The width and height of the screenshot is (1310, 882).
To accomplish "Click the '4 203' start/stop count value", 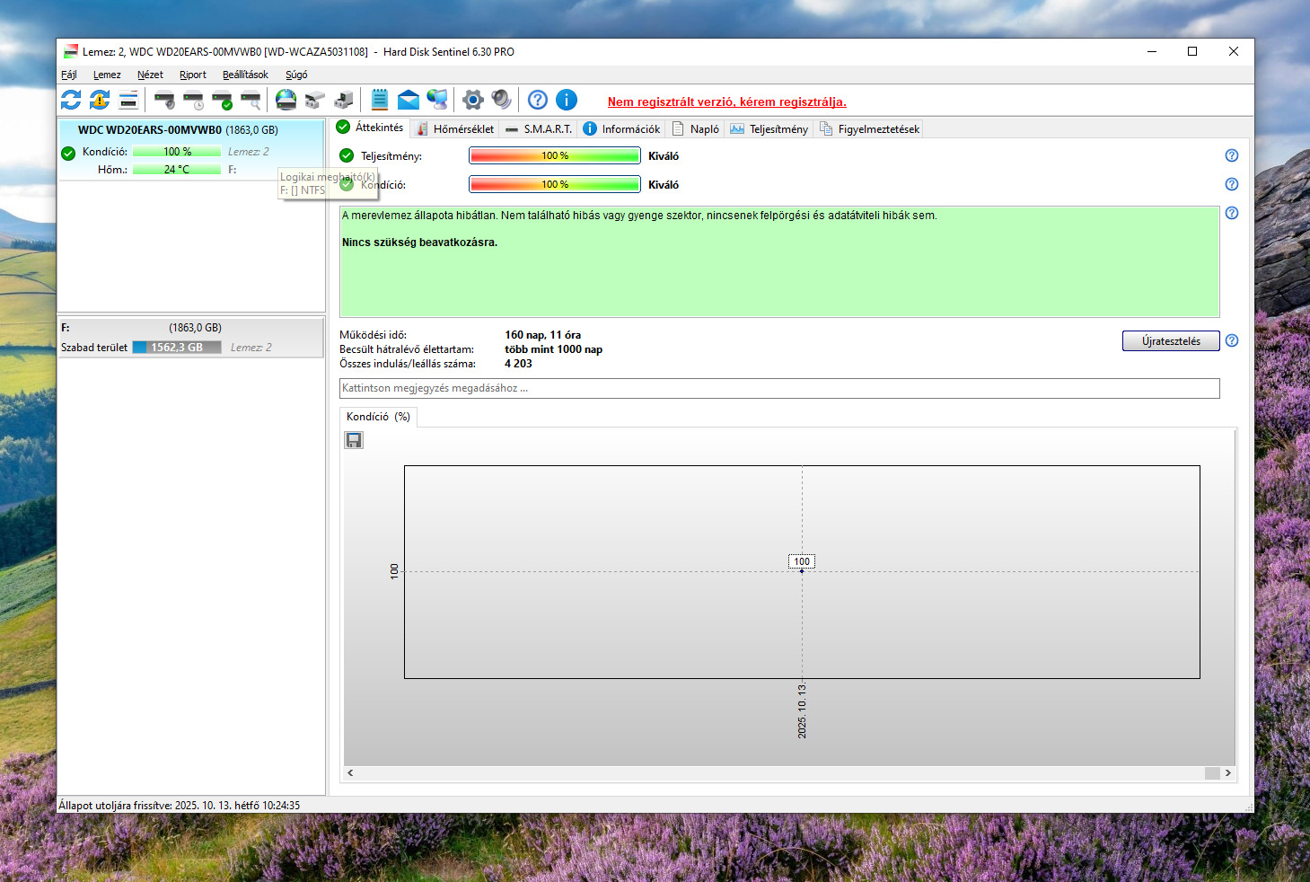I will click(518, 364).
